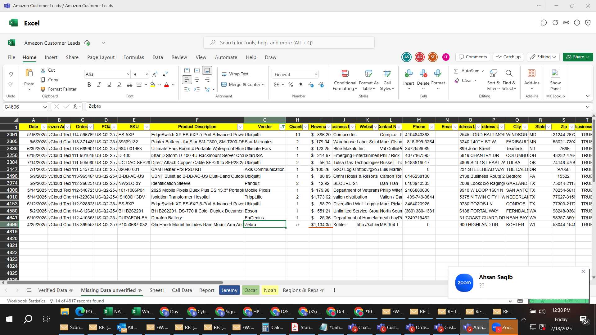Click the Undo arrow icon
Image resolution: width=596 pixels, height=335 pixels.
(11, 74)
